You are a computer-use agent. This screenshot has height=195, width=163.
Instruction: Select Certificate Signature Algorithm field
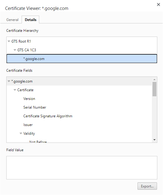79,116
